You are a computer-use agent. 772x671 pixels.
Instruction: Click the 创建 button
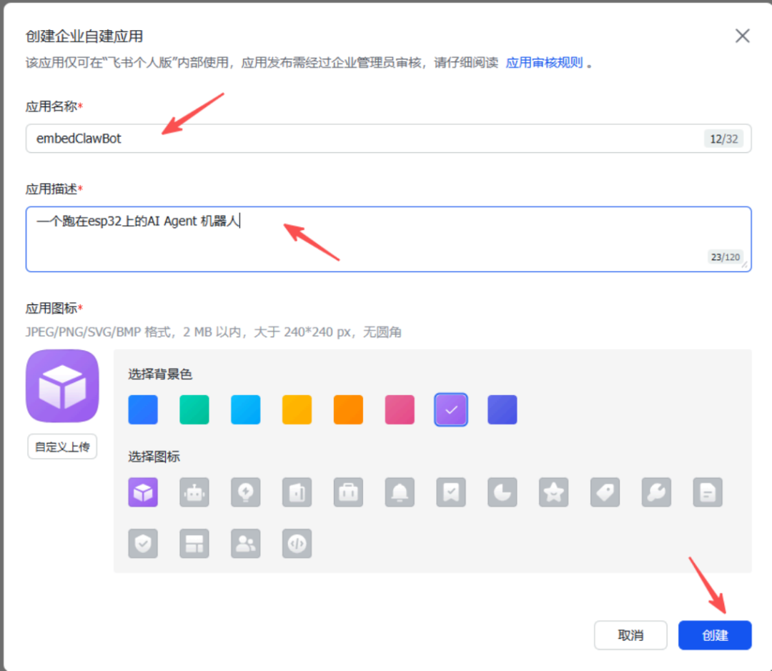coord(715,635)
